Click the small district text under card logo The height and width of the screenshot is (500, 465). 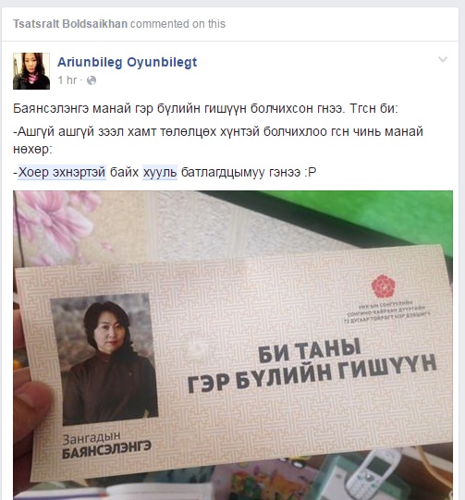point(387,312)
